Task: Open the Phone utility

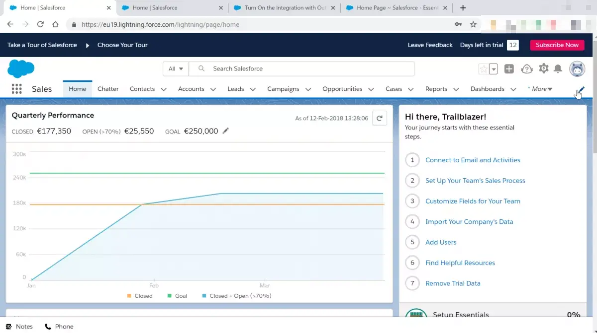Action: (59, 327)
